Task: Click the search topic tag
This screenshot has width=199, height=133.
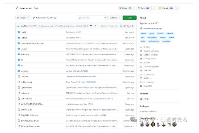Action: 144,34
